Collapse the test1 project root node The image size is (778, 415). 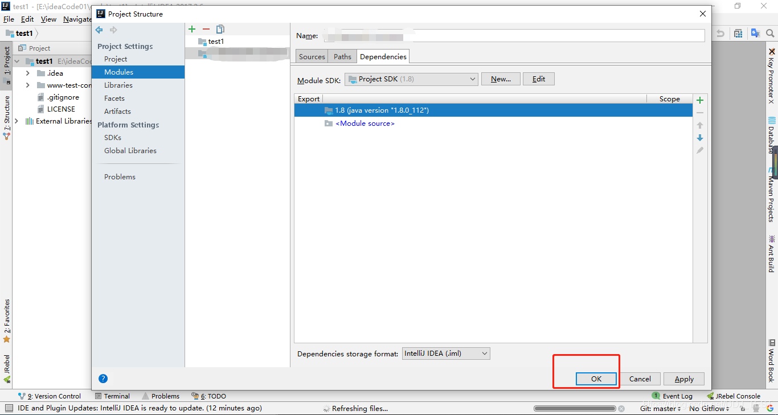click(17, 61)
